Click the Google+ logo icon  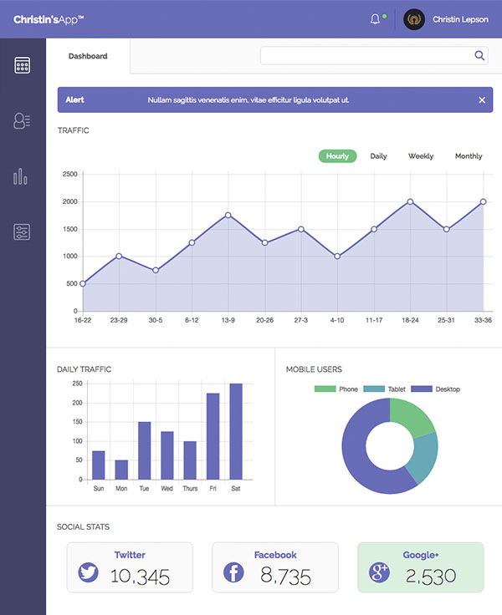pos(379,572)
